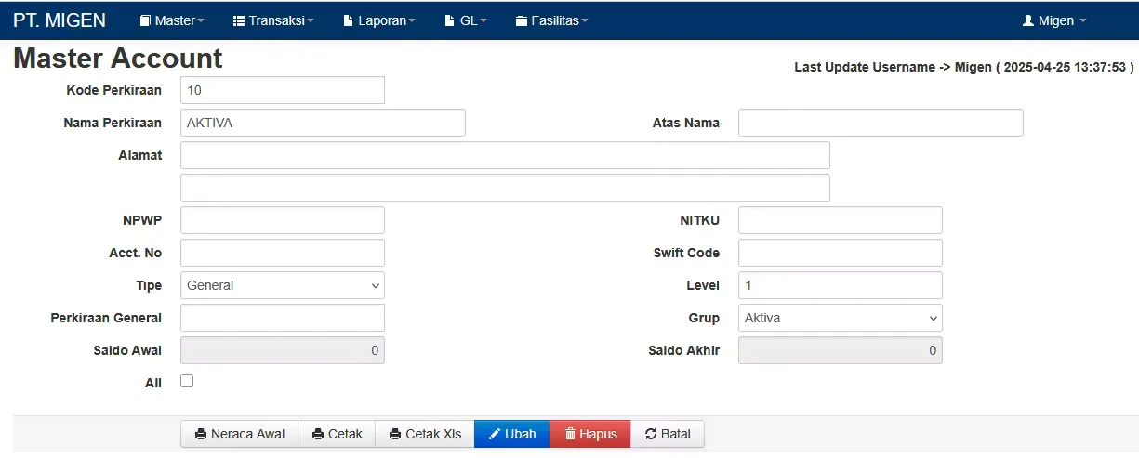Click the NITKU field

click(841, 220)
